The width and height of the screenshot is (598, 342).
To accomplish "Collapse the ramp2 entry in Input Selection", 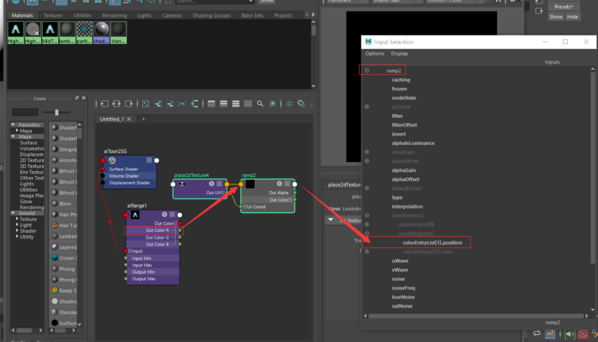I will pos(367,70).
